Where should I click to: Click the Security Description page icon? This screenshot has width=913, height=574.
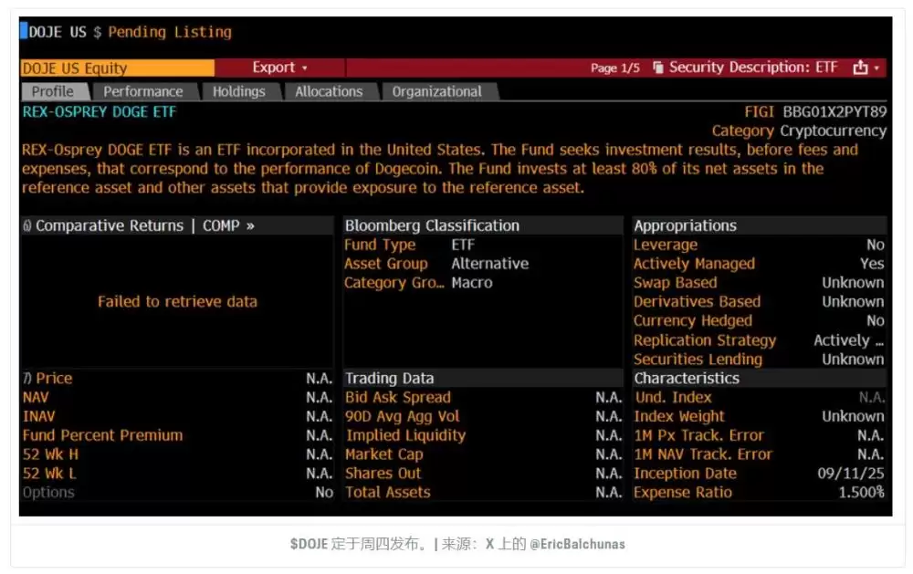(x=657, y=68)
